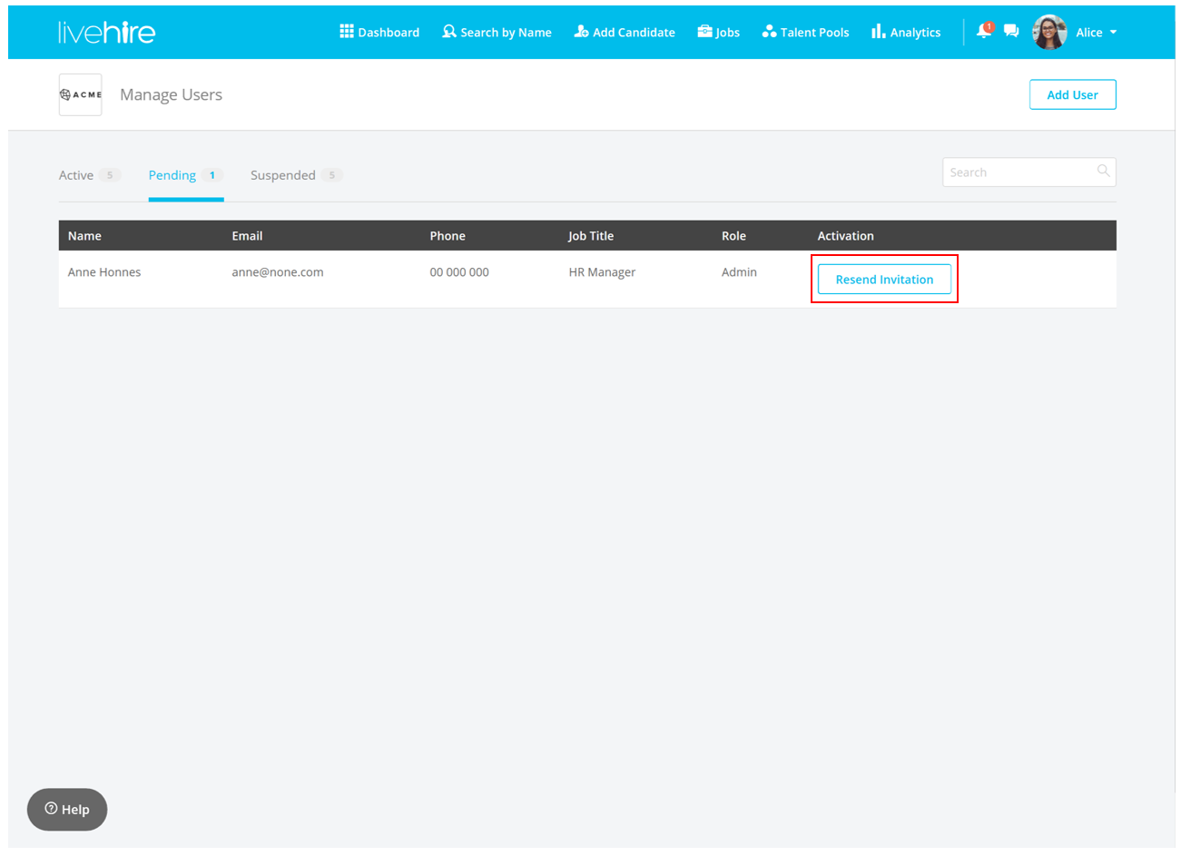Image resolution: width=1181 pixels, height=856 pixels.
Task: Click the LiveHire logo
Action: [106, 33]
